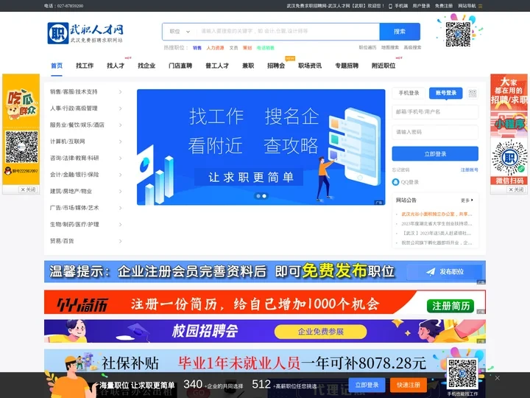This screenshot has width=530, height=398.
Task: Expand 建筑/房地产/物业 category arrow
Action: 120,191
